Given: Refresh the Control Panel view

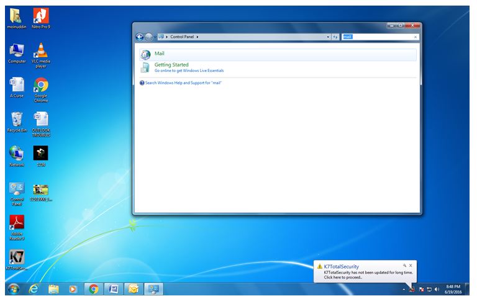Looking at the screenshot, I should tap(335, 37).
